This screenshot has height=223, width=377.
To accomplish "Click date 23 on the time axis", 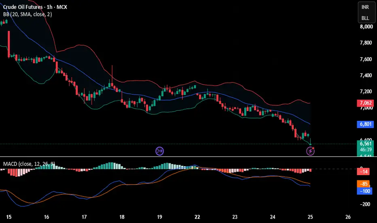I will (x=235, y=217).
